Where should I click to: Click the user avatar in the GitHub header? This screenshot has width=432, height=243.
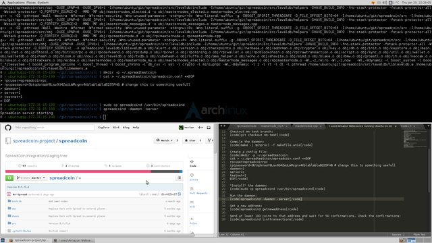coord(181,128)
